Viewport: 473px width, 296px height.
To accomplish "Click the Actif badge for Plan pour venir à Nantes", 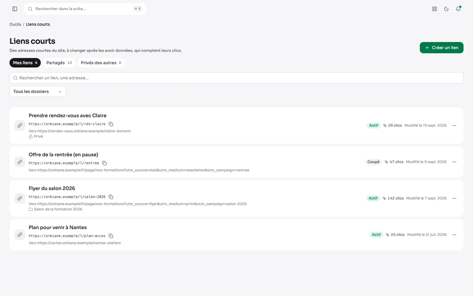I will 376,235.
